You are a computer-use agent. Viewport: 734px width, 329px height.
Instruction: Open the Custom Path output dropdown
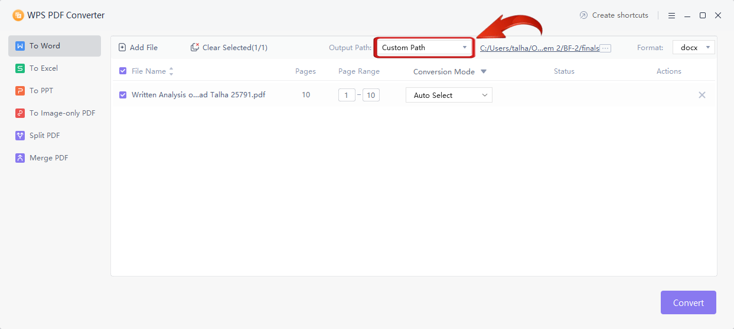pos(424,48)
